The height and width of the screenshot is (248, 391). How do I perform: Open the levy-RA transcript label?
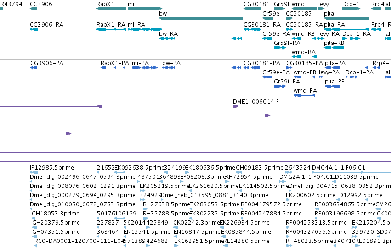coord(329,34)
